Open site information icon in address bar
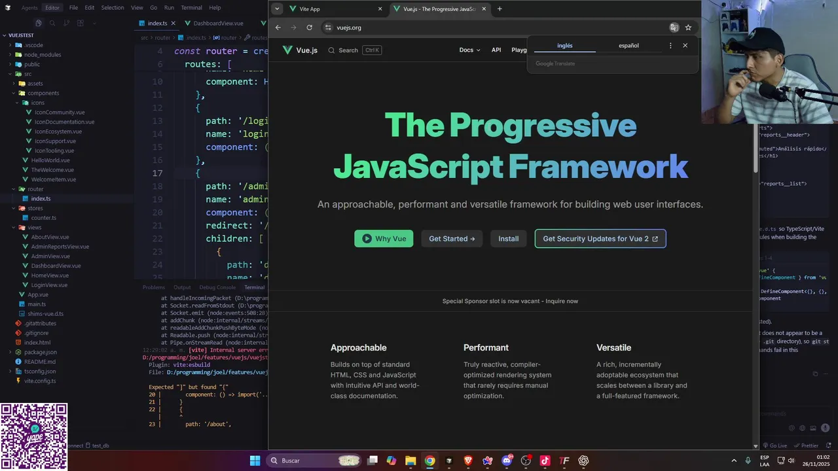This screenshot has height=471, width=838. (328, 27)
